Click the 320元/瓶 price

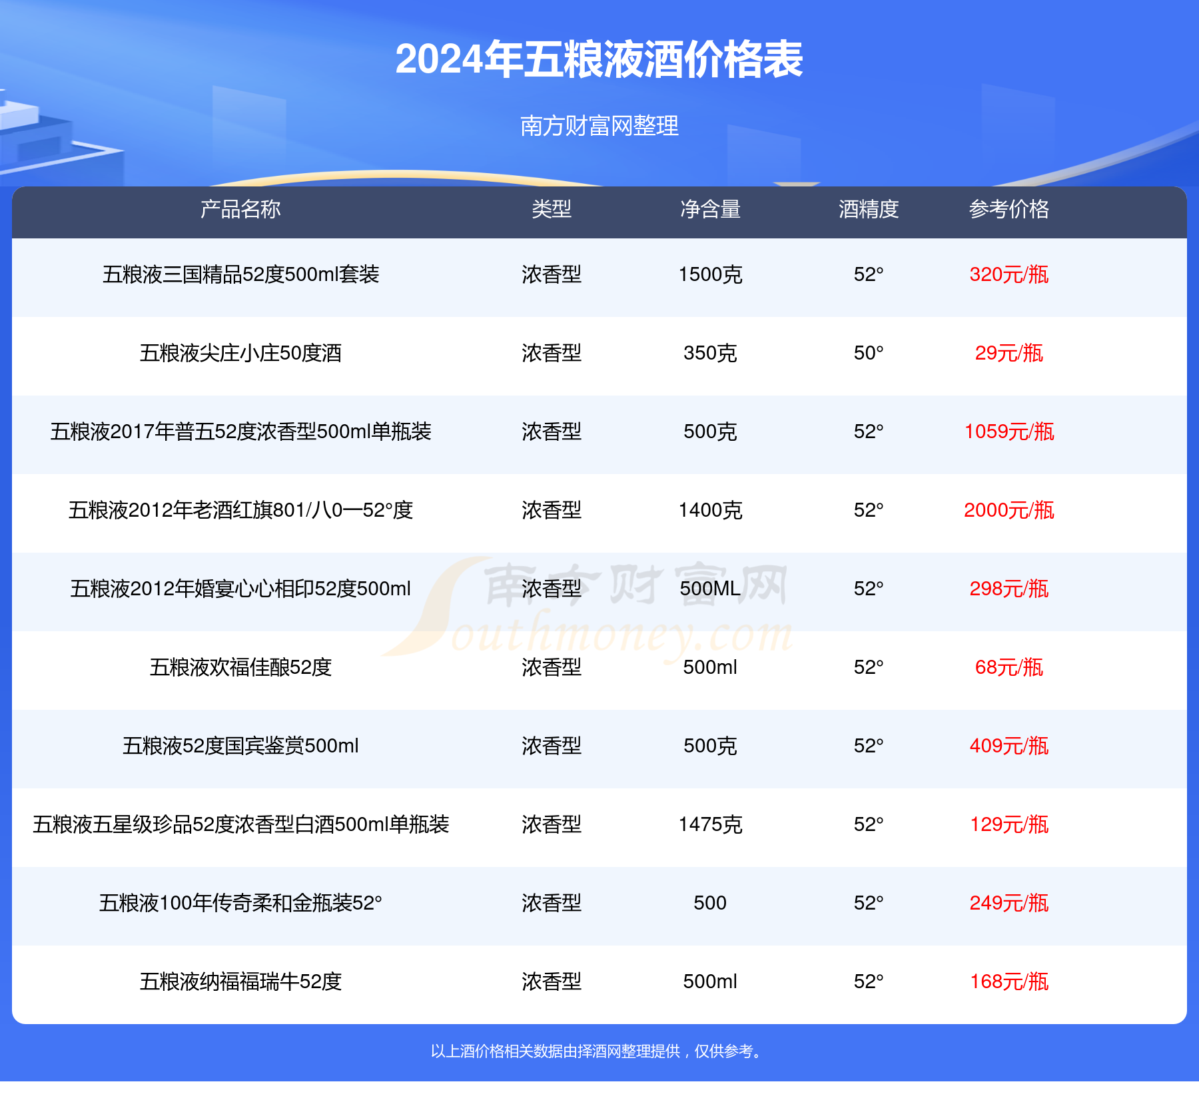[1009, 274]
